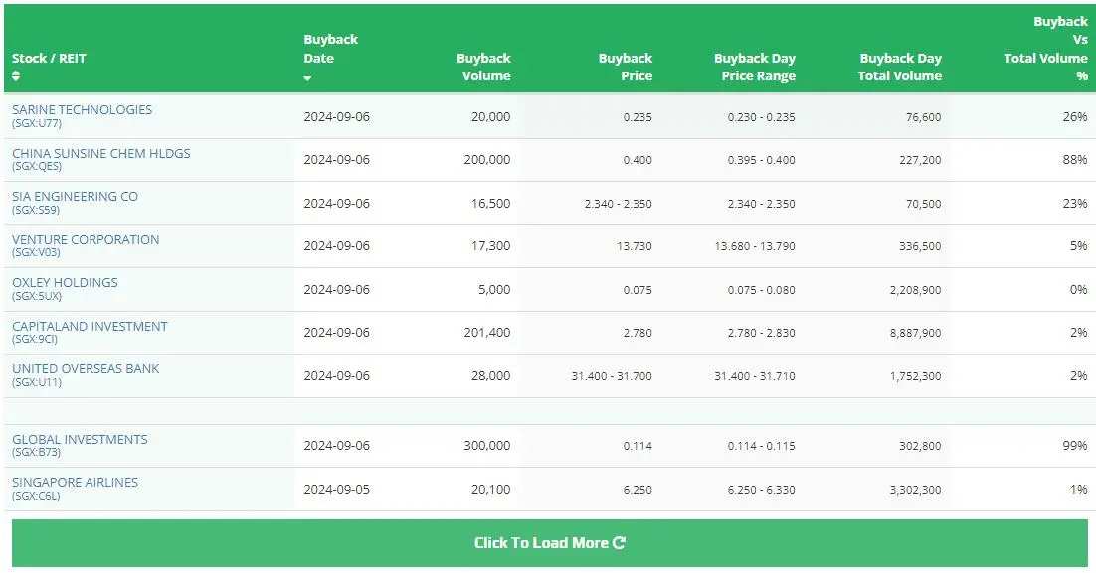Open SIA ENGINEERING CO stock page
This screenshot has height=573, width=1096.
75,196
